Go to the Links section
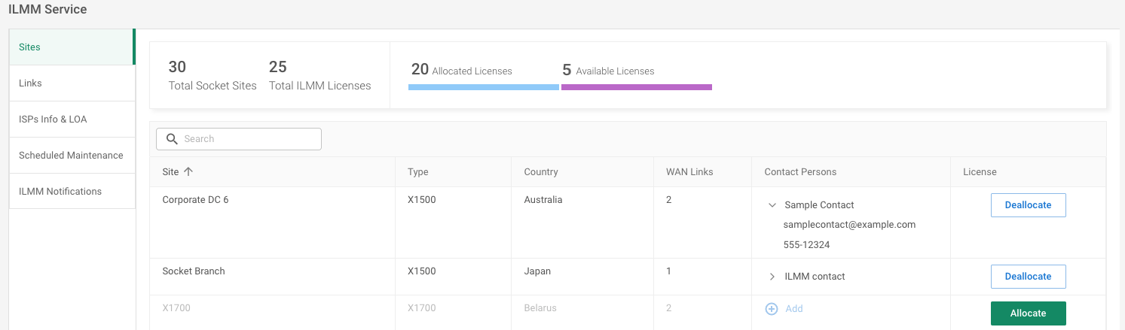Viewport: 1125px width, 330px height. (x=72, y=83)
